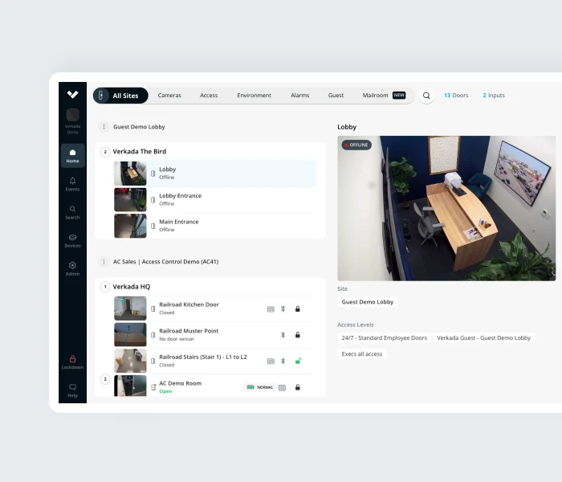This screenshot has height=482, width=562.
Task: Click lock icon for AC Demo Room
Action: pyautogui.click(x=298, y=387)
